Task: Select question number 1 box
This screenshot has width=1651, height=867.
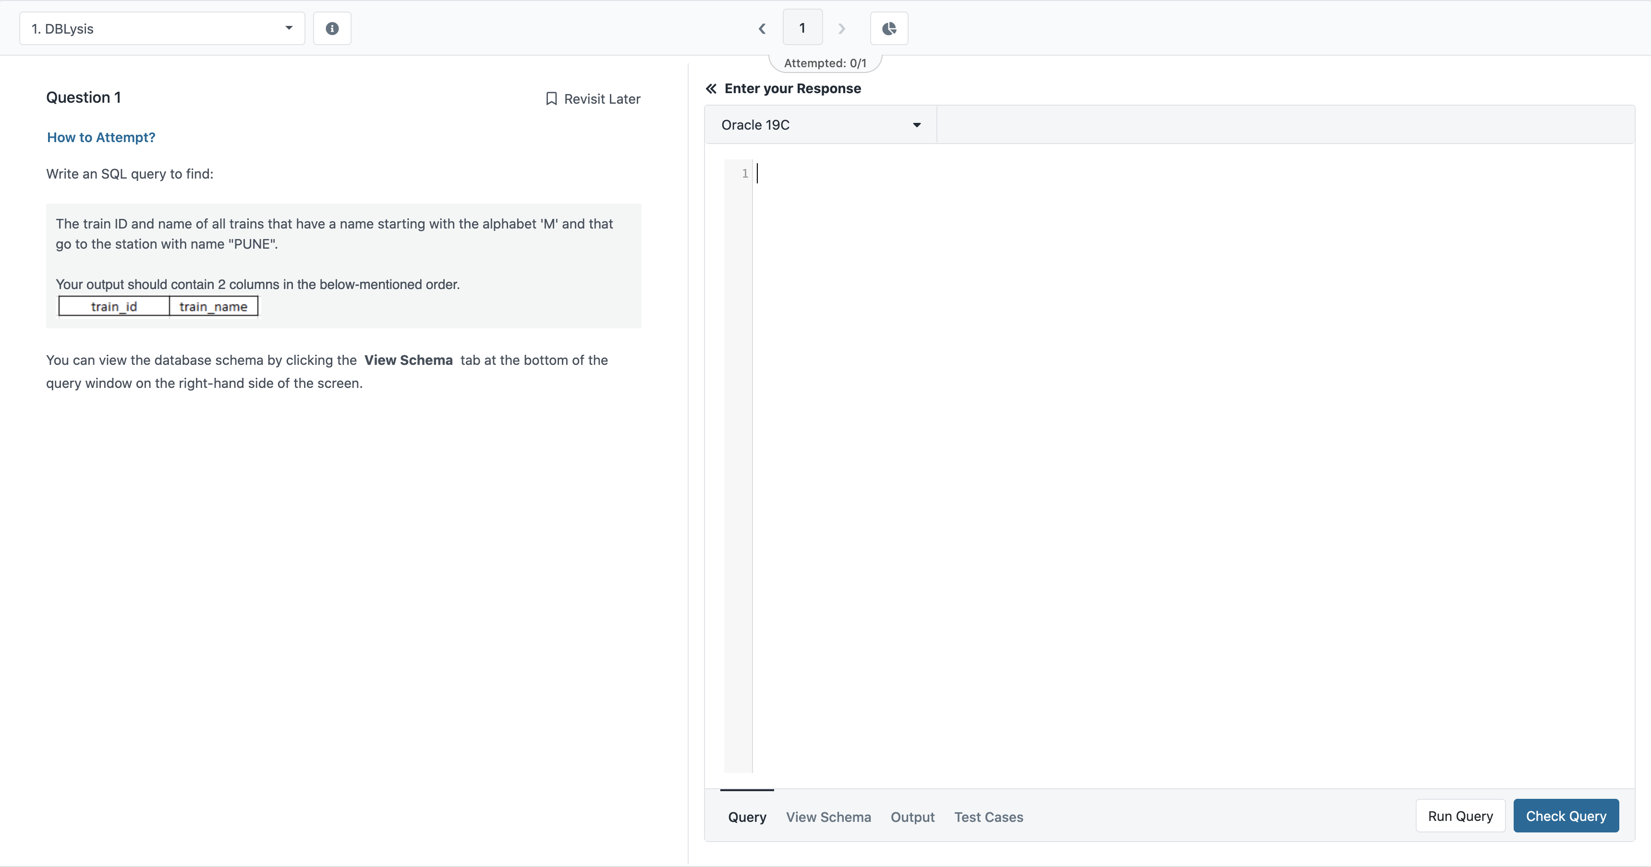Action: [x=802, y=27]
